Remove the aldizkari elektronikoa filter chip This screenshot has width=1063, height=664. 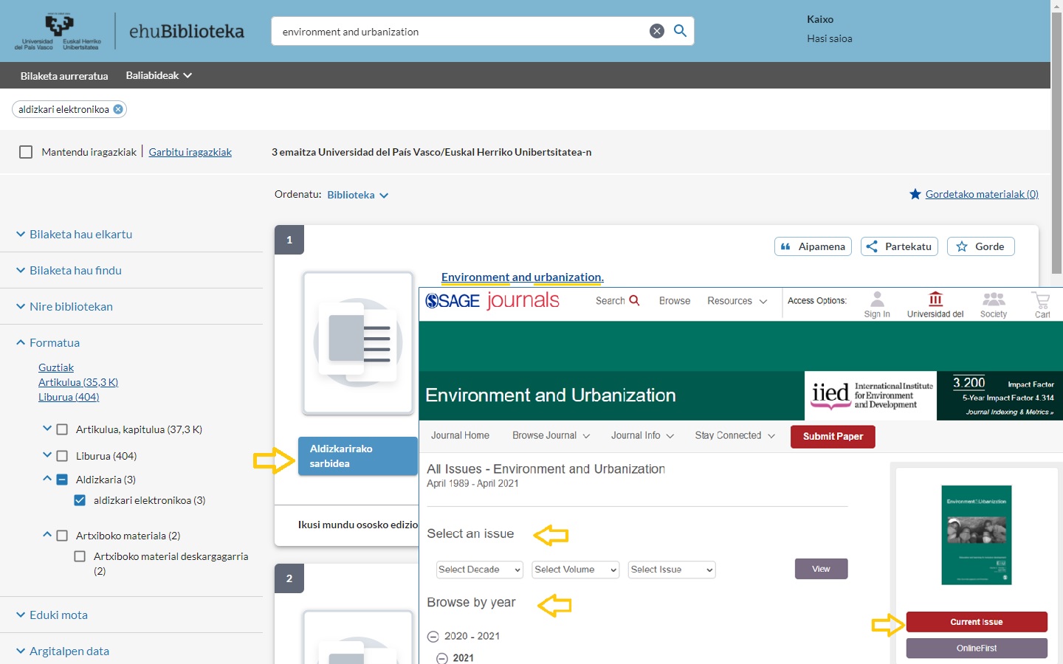point(118,109)
